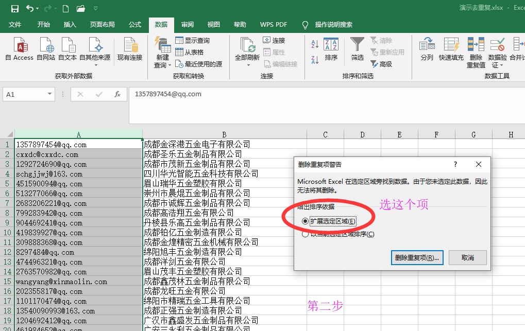Open the 视图 tab
Image resolution: width=525 pixels, height=331 pixels.
pyautogui.click(x=214, y=24)
